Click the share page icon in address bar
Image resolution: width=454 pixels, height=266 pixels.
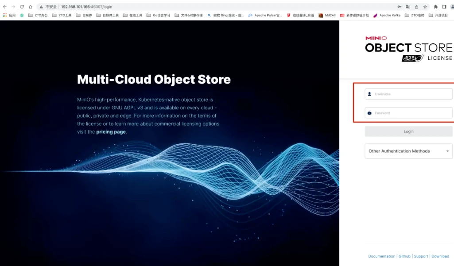point(416,7)
